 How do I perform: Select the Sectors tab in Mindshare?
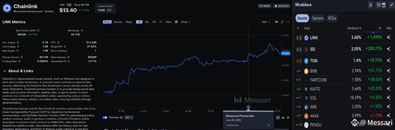(318, 18)
